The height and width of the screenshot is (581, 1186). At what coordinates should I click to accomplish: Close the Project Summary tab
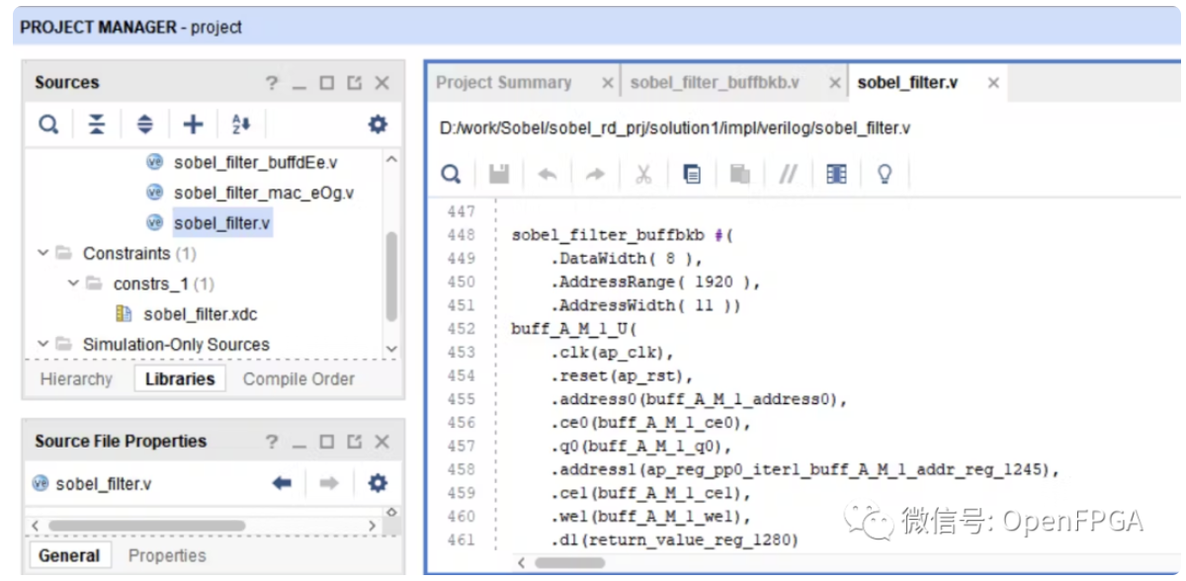pyautogui.click(x=608, y=83)
